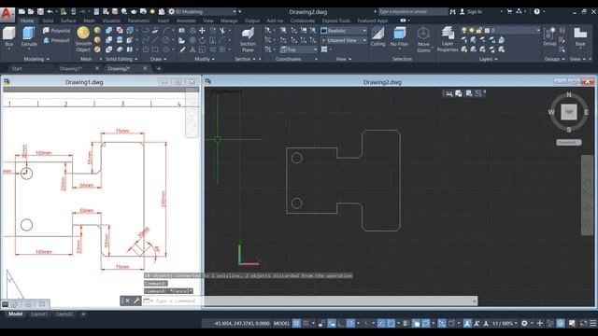
Task: Click the Undo arrow in quick access toolbar
Action: 50,12
